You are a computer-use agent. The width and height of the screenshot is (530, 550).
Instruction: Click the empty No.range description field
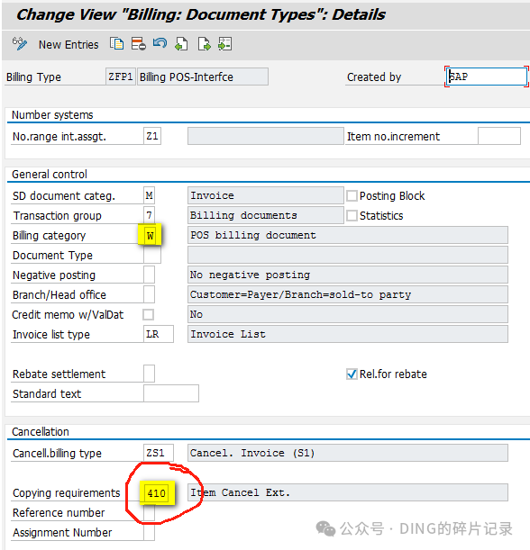pyautogui.click(x=266, y=136)
